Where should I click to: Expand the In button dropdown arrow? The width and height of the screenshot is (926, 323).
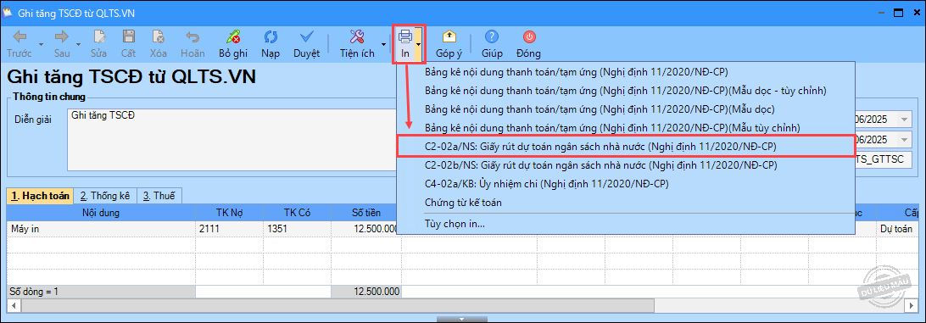tap(418, 44)
